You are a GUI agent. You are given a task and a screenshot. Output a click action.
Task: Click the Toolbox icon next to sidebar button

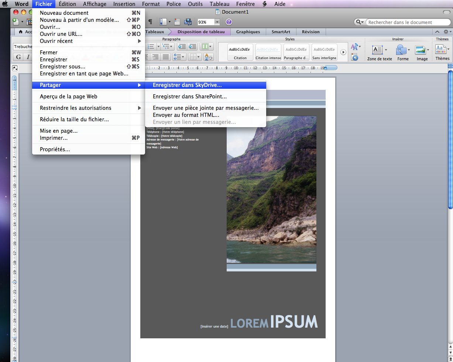click(177, 22)
